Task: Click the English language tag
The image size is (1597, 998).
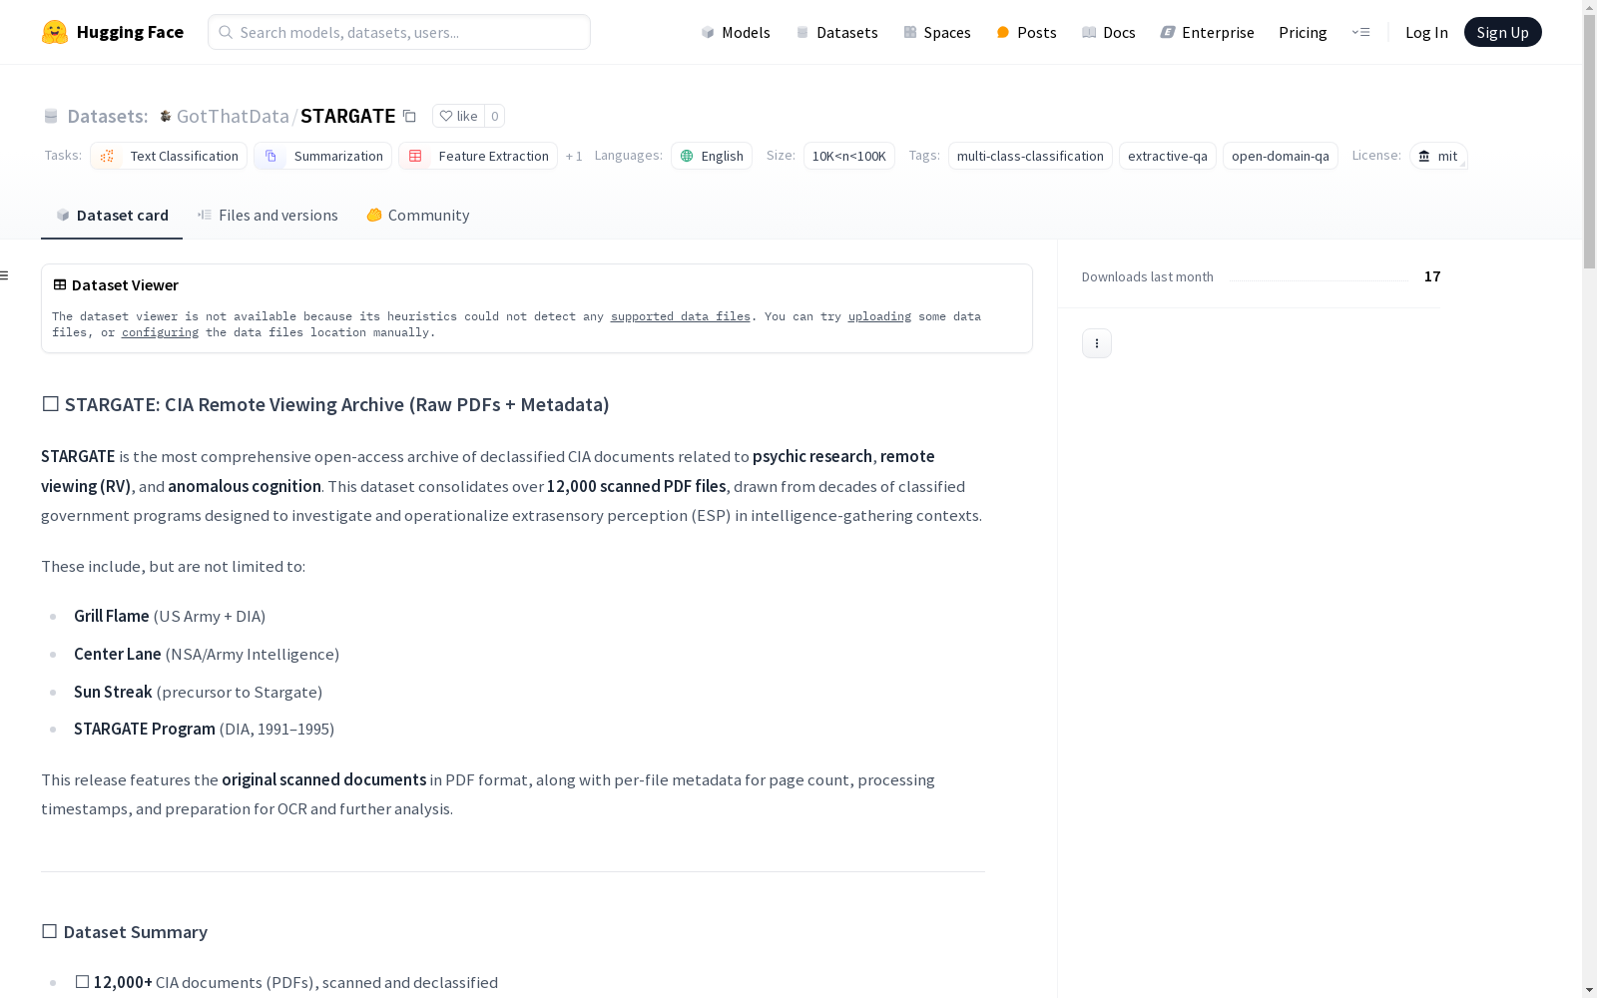Action: [712, 156]
